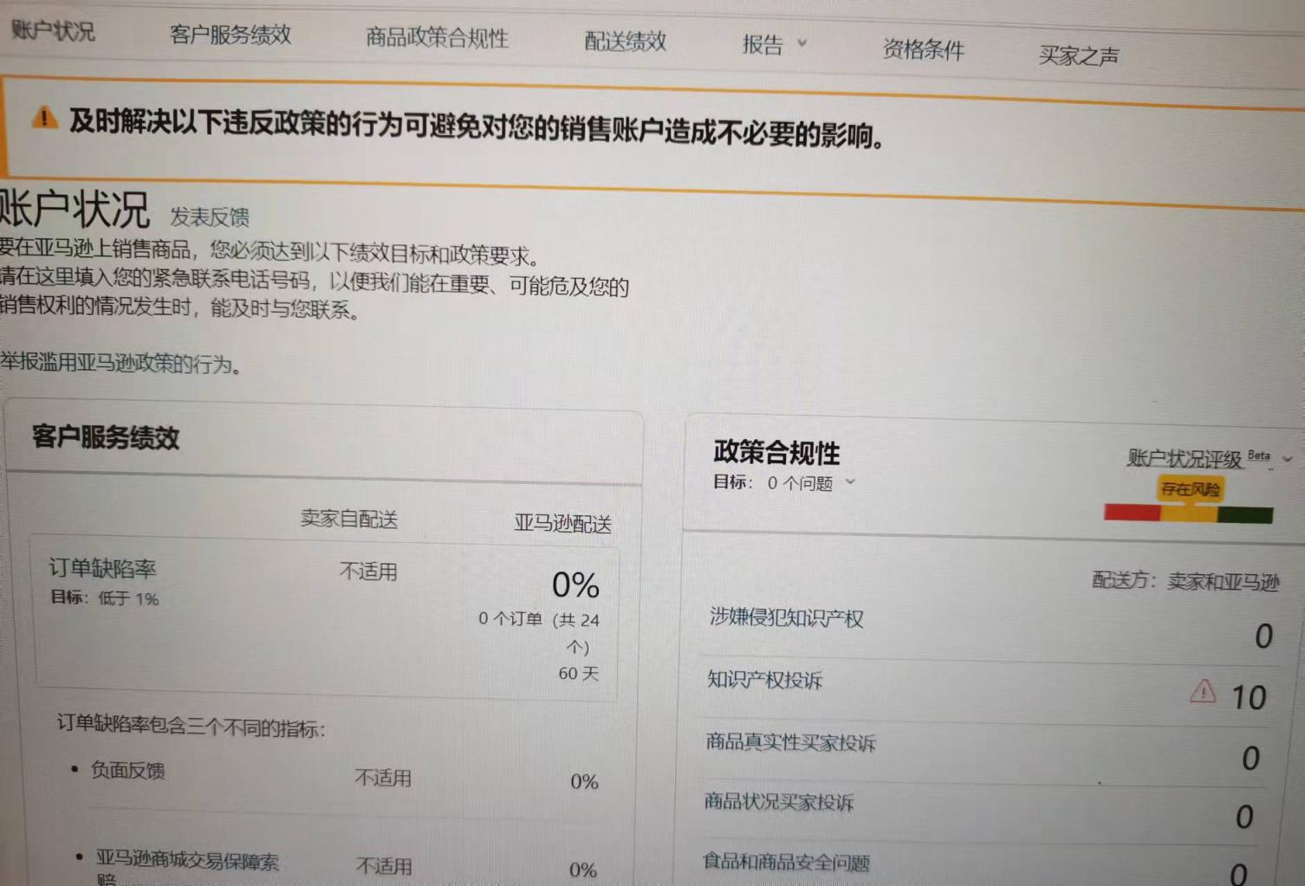Viewport: 1305px width, 886px height.
Task: Click the red segment of rating bar
Action: pos(1132,513)
